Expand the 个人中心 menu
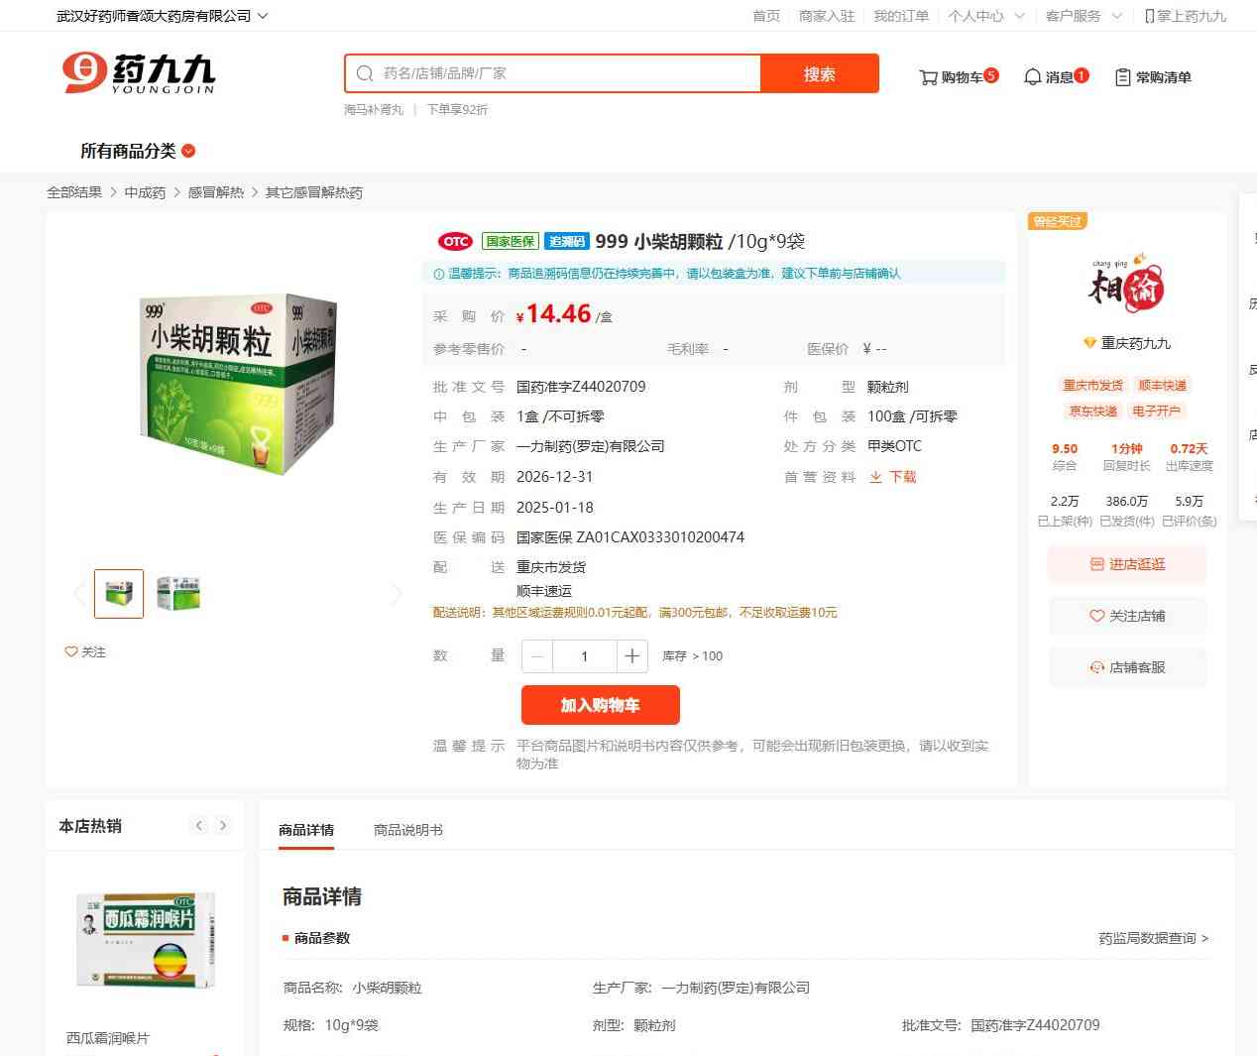The width and height of the screenshot is (1257, 1056). pyautogui.click(x=986, y=16)
